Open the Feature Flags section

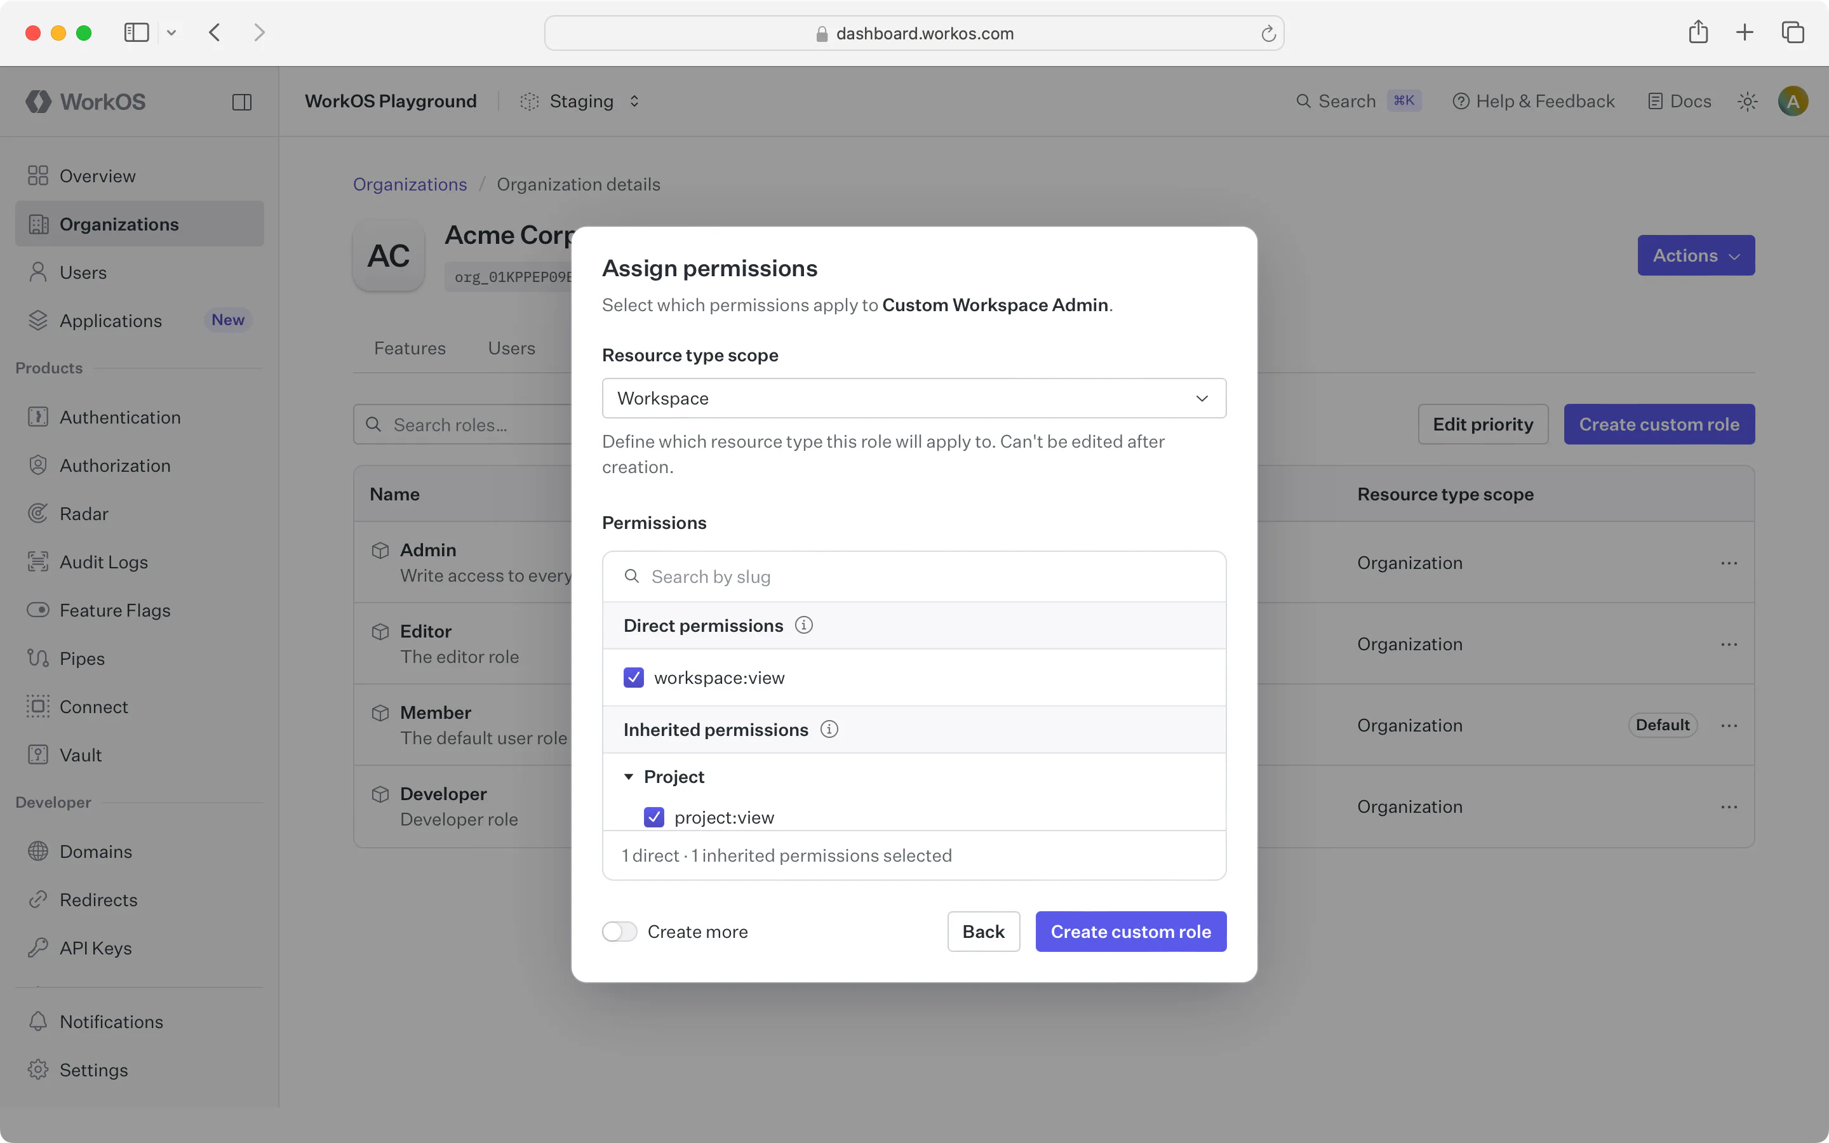pos(115,610)
